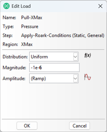Open the create amplitude curve icon

[x=88, y=77]
